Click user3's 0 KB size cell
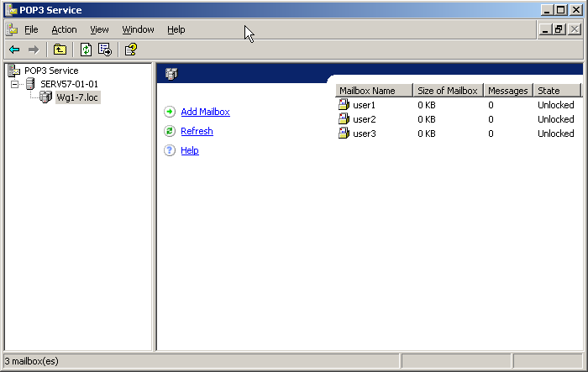The width and height of the screenshot is (588, 372). (427, 134)
